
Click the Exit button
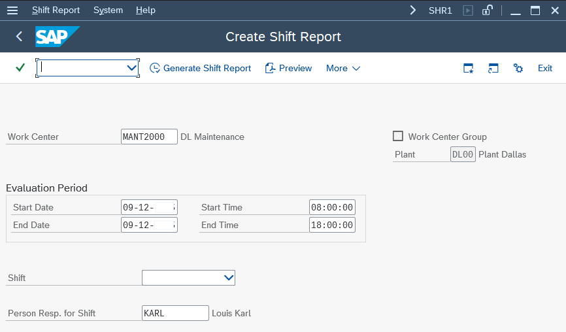tap(544, 68)
